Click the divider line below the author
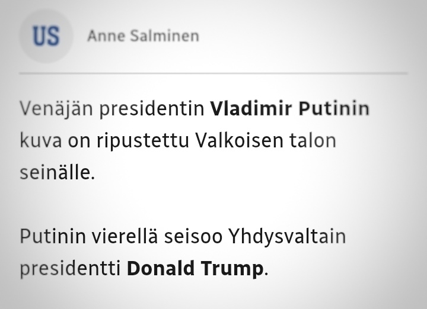427x309 pixels. [x=213, y=73]
